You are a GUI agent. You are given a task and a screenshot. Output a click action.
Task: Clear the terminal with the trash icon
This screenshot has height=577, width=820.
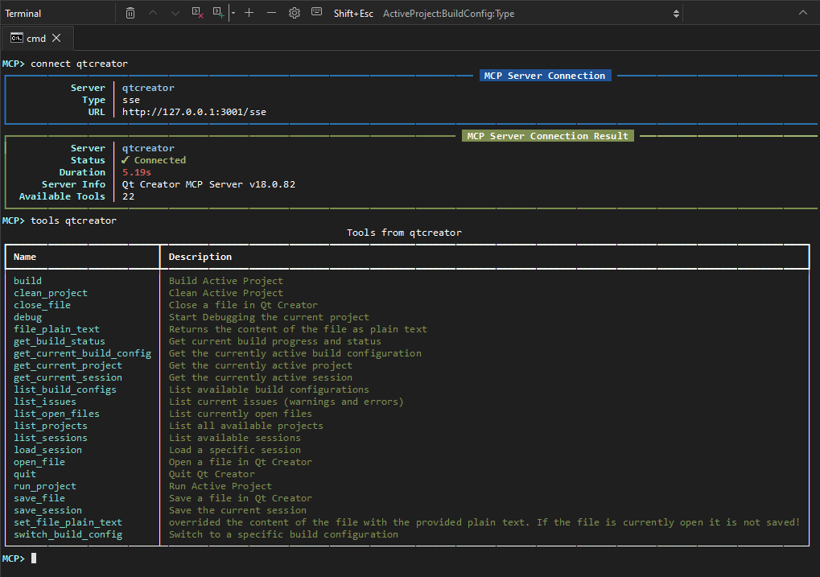(130, 13)
